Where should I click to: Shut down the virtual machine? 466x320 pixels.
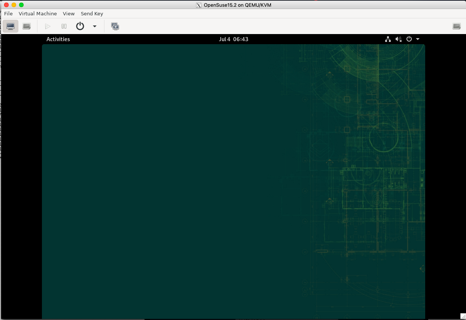coord(80,26)
